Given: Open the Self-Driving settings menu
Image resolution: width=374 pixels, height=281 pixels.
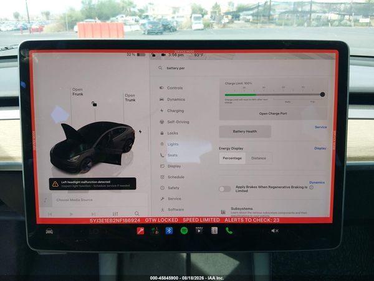Looking at the screenshot, I should click(175, 122).
